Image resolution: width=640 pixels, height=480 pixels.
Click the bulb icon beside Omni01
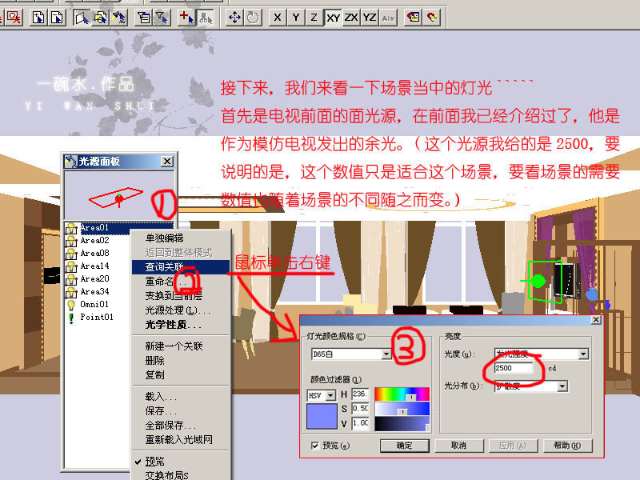point(71,305)
